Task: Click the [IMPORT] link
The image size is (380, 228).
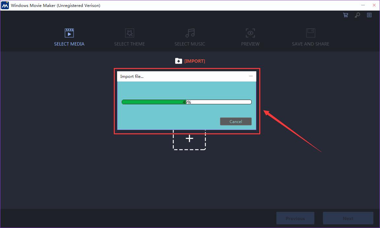Action: (195, 61)
